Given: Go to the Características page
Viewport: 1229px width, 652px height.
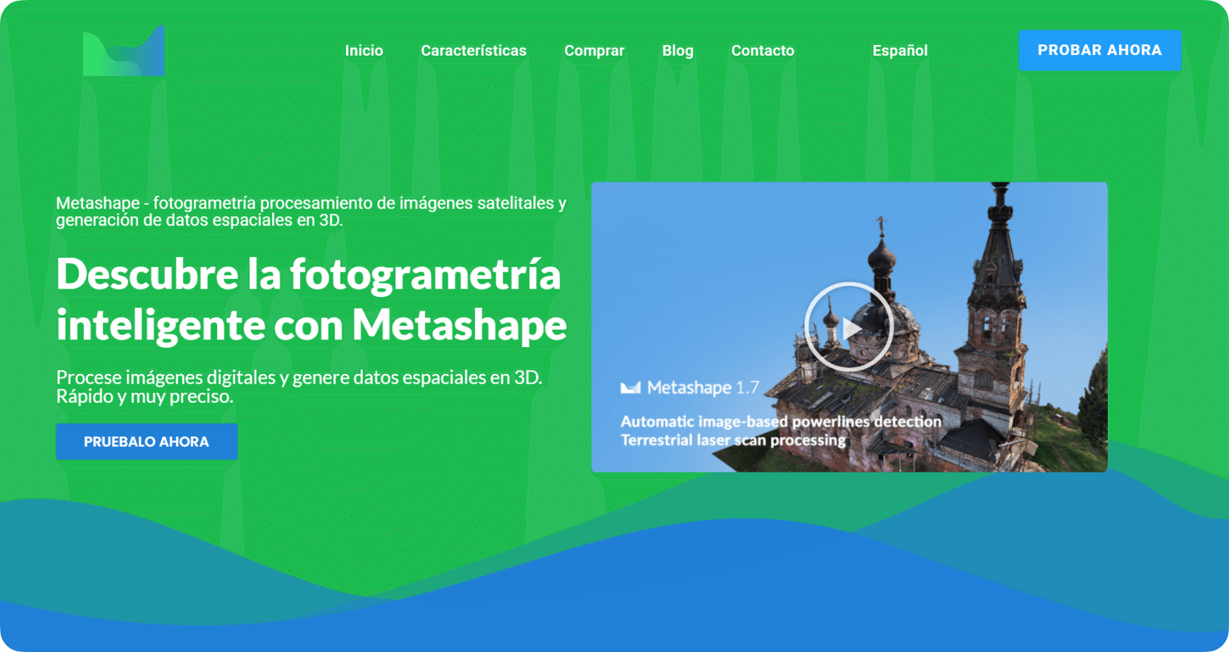Looking at the screenshot, I should [473, 51].
